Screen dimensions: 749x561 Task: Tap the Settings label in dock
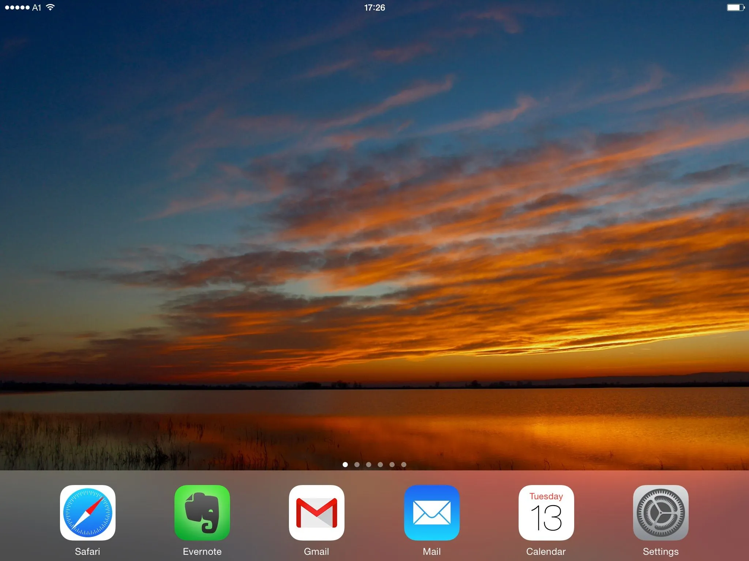click(660, 552)
